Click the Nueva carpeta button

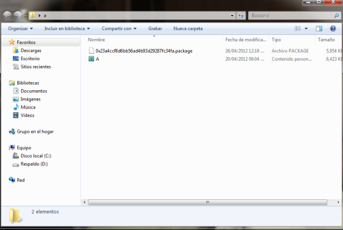(x=188, y=28)
